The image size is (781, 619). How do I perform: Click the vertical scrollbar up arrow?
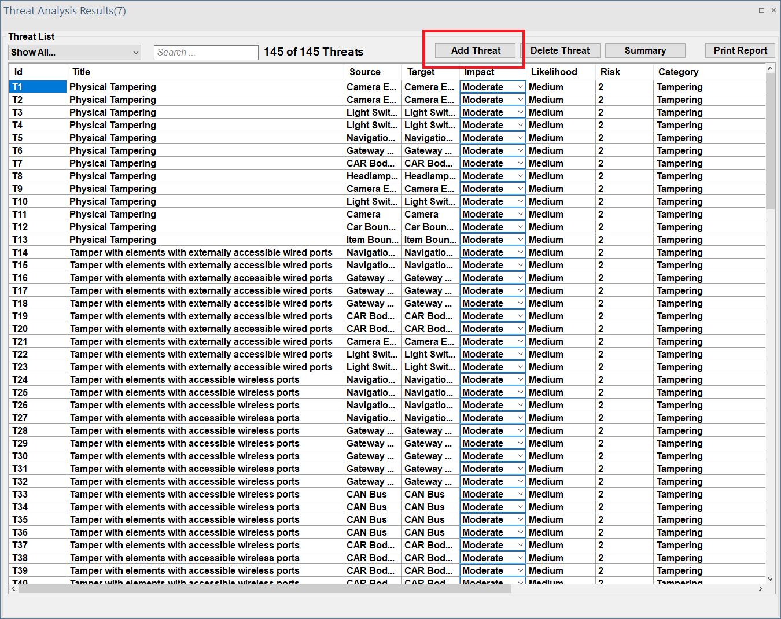point(770,69)
